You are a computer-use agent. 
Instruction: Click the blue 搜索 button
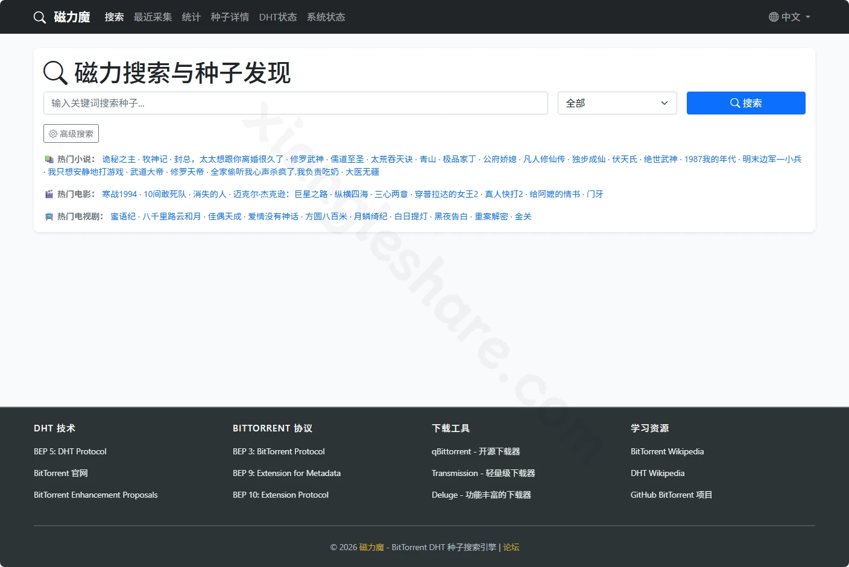click(746, 103)
